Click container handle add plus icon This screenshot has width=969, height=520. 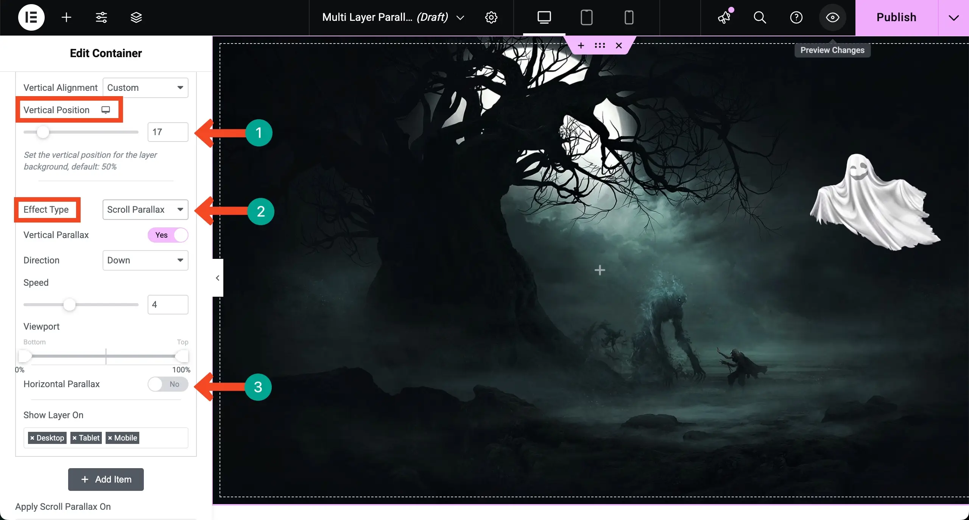point(581,46)
